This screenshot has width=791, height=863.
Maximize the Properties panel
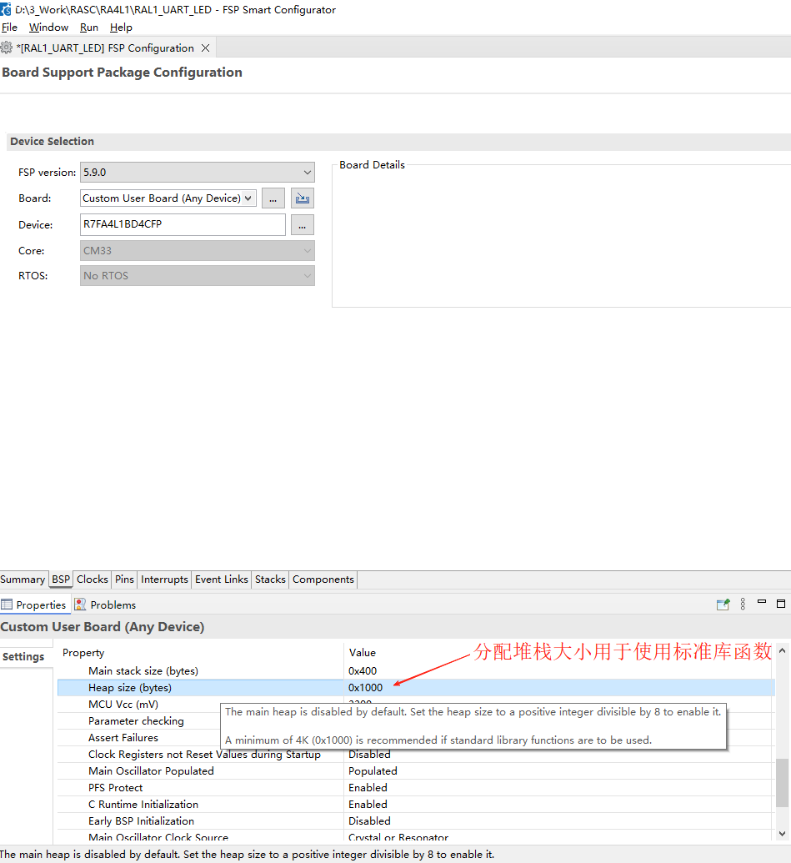780,604
